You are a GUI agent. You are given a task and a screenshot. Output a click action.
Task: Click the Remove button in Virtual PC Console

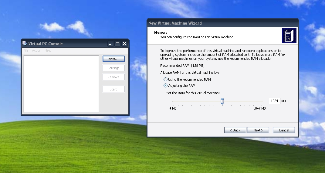pos(113,77)
